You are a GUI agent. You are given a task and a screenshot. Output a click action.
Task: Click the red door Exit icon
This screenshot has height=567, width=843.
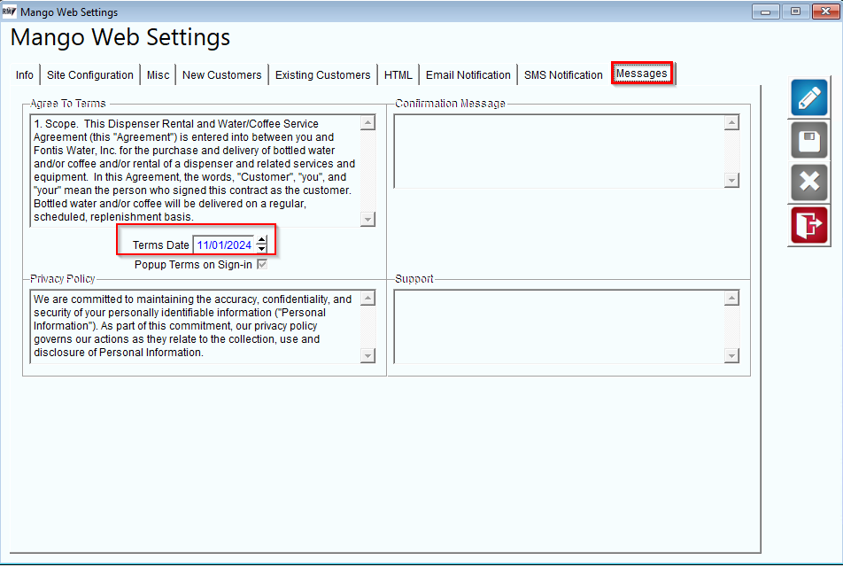coord(808,225)
